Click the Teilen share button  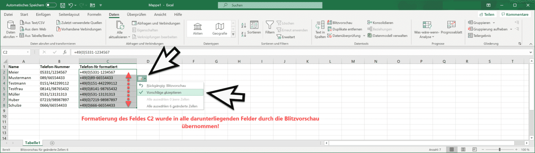[x=487, y=14]
